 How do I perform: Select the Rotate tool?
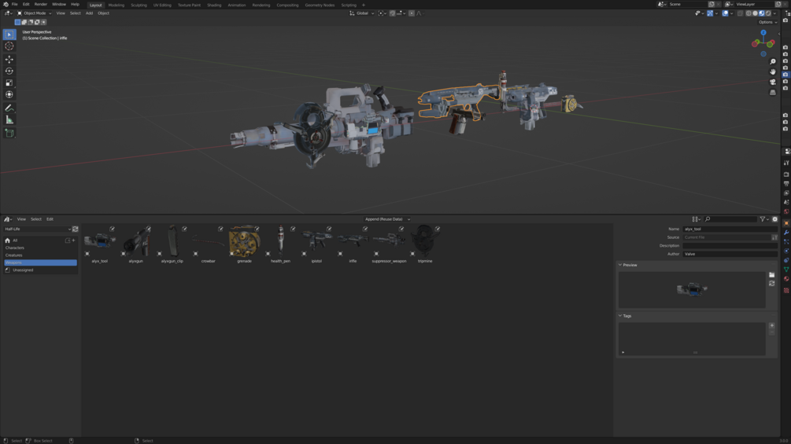coord(9,71)
